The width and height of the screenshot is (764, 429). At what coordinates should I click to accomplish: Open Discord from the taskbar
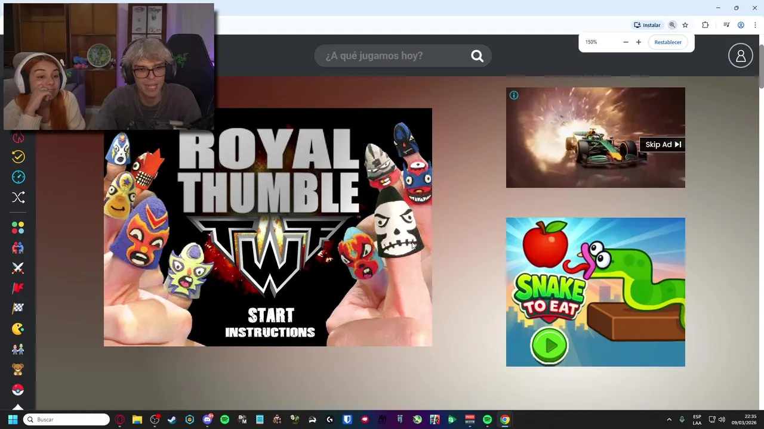(x=207, y=419)
